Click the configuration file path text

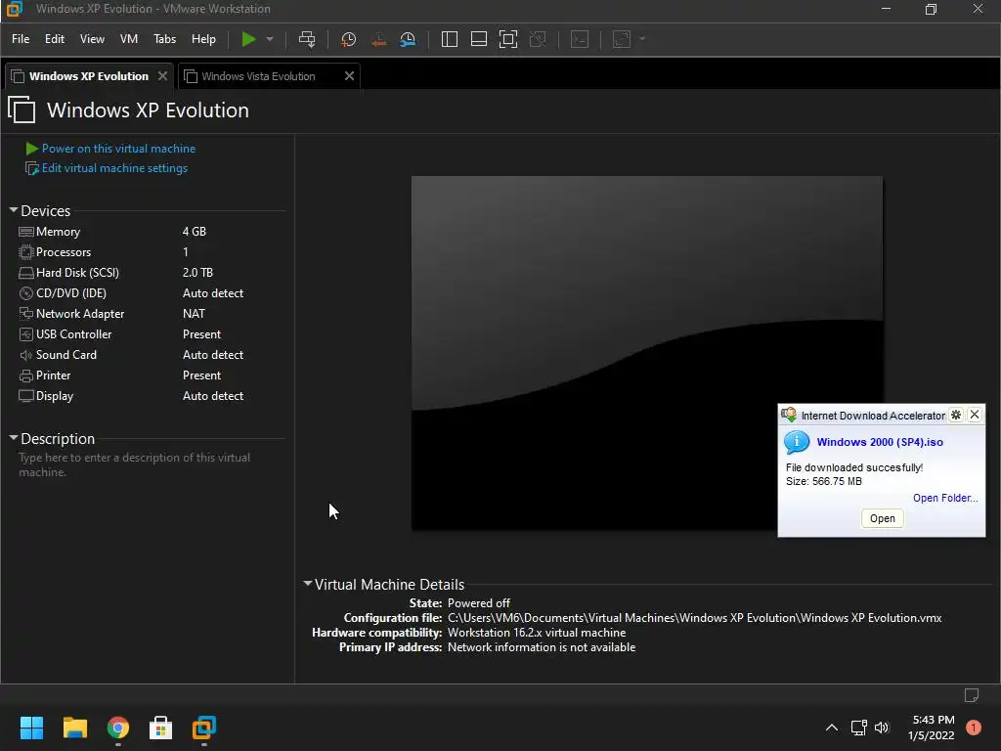coord(695,618)
